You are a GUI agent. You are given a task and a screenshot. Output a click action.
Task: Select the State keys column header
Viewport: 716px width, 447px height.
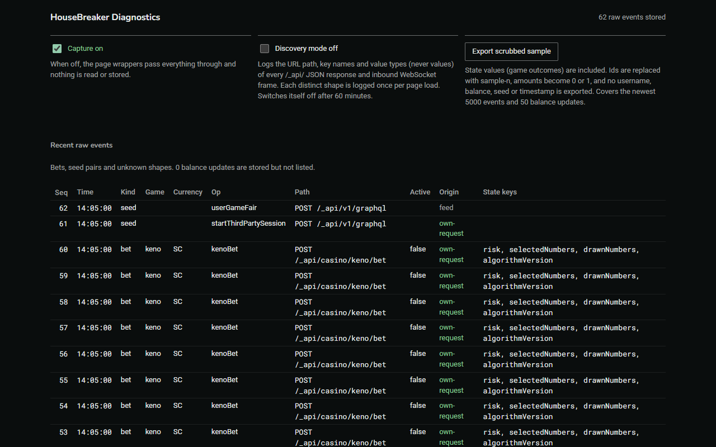[500, 192]
